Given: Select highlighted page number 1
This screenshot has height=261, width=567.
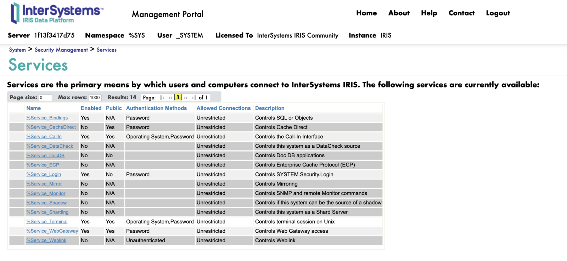Looking at the screenshot, I should pos(178,97).
